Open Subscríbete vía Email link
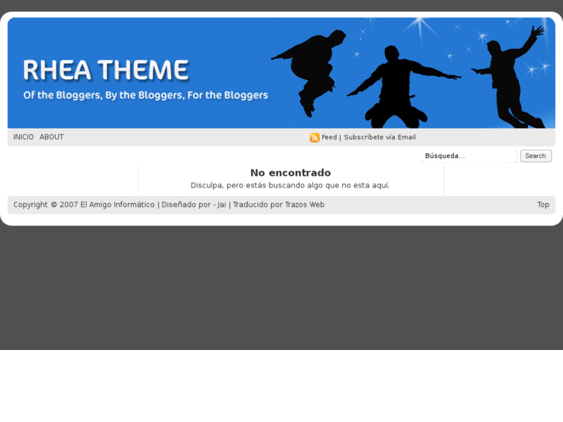The width and height of the screenshot is (563, 422). coord(380,137)
